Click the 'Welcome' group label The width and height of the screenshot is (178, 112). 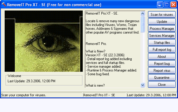point(14,76)
